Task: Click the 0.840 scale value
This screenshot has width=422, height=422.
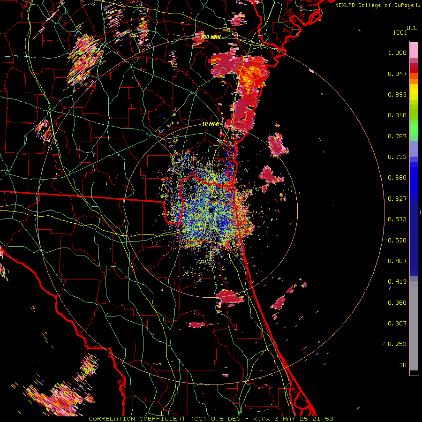Action: (397, 115)
